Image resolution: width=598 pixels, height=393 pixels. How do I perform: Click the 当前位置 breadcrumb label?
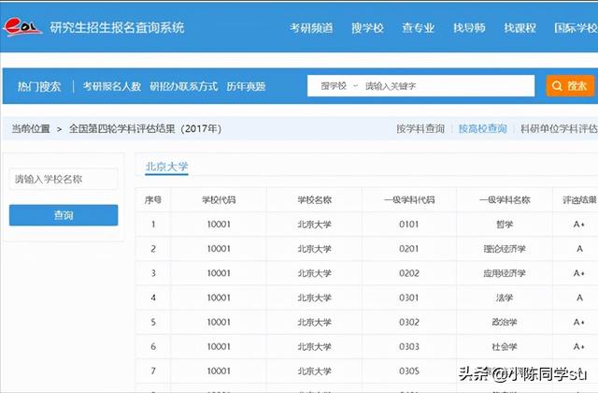(x=31, y=129)
